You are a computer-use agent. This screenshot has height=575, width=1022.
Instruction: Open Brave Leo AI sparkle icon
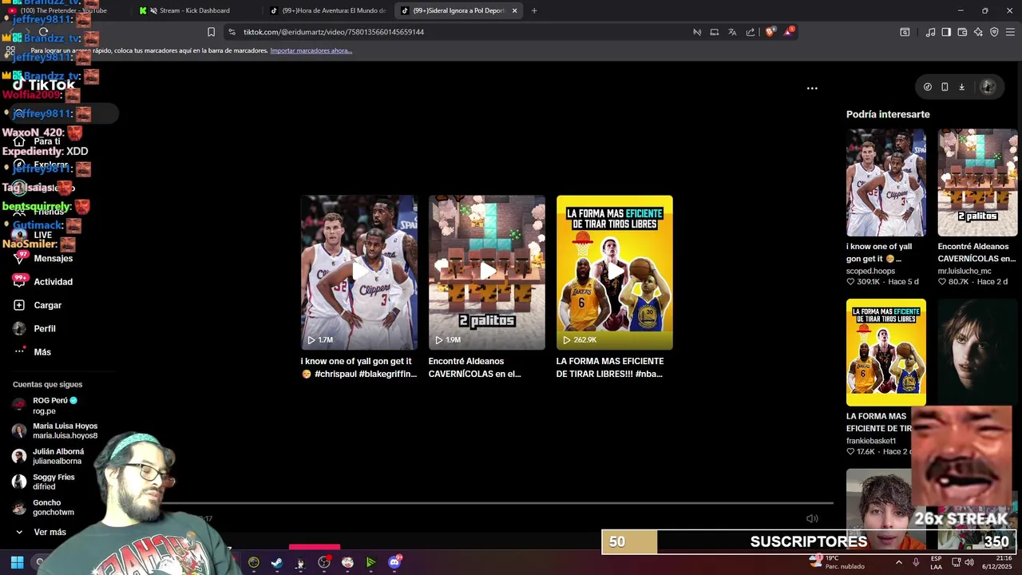tap(978, 32)
